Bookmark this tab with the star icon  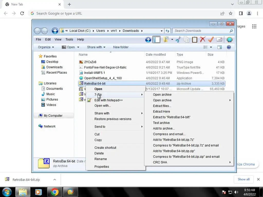pyautogui.click(x=231, y=13)
